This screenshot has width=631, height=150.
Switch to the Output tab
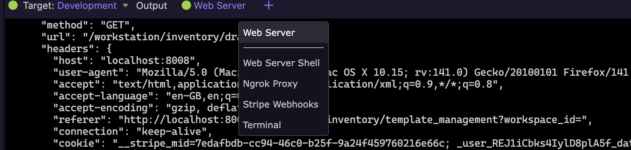coord(151,6)
